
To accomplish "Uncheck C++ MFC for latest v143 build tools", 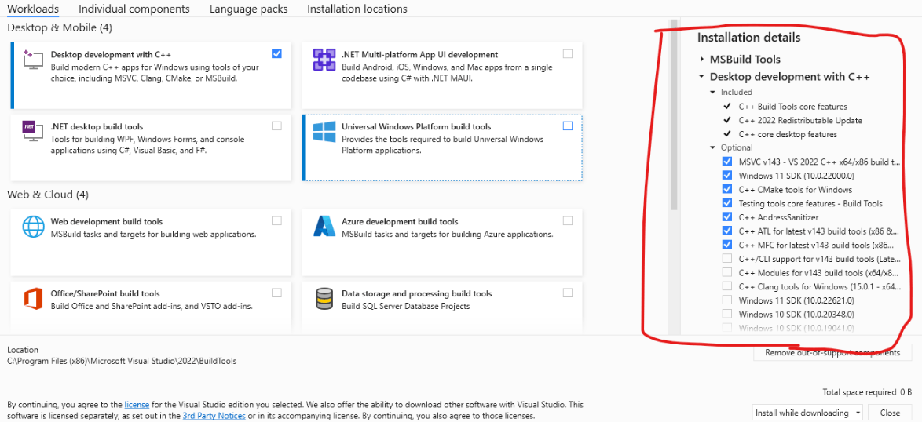I will pos(727,244).
